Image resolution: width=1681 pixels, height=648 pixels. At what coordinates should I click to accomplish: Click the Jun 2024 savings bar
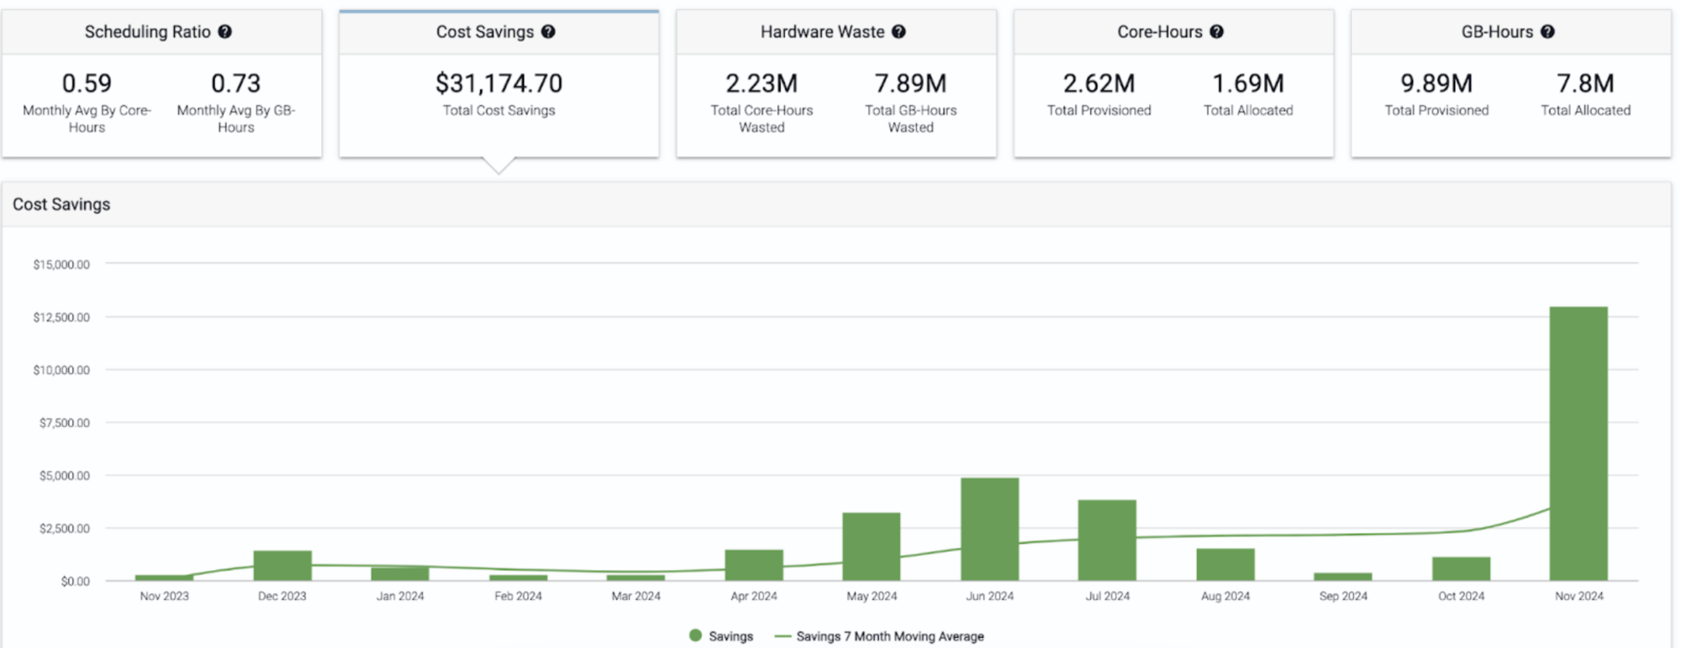pyautogui.click(x=989, y=529)
